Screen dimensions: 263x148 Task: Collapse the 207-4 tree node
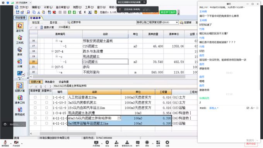(x=52, y=51)
